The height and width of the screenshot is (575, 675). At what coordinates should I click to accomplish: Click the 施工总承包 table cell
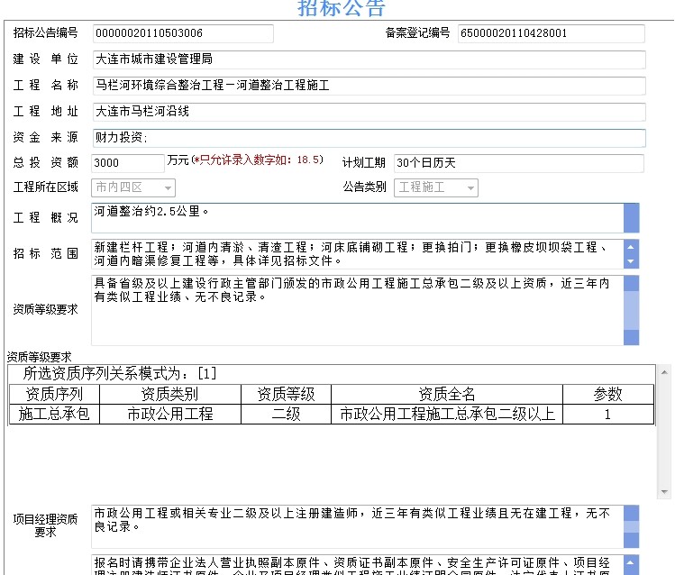[x=54, y=414]
